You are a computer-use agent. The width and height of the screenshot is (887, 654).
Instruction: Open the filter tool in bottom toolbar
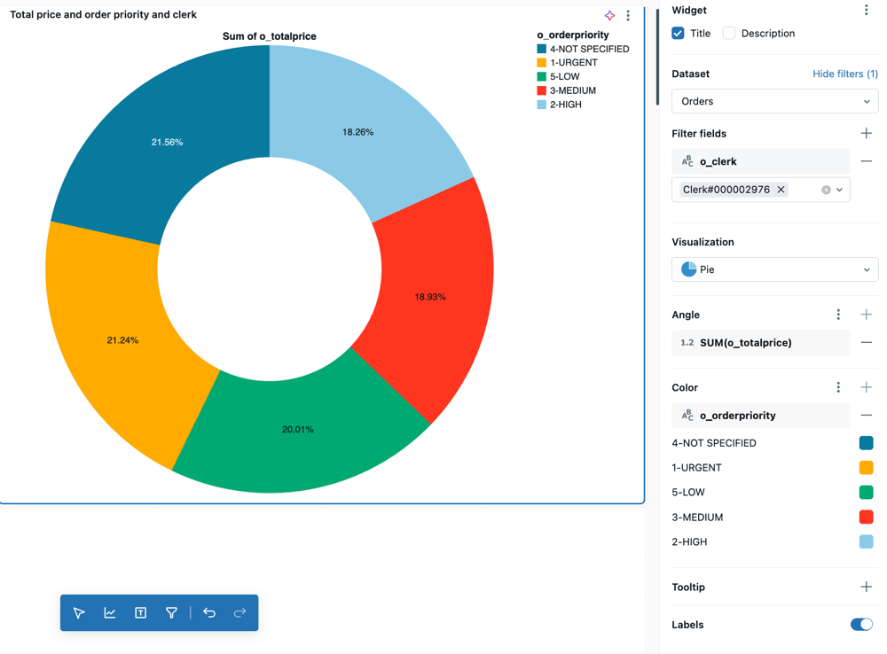click(171, 612)
